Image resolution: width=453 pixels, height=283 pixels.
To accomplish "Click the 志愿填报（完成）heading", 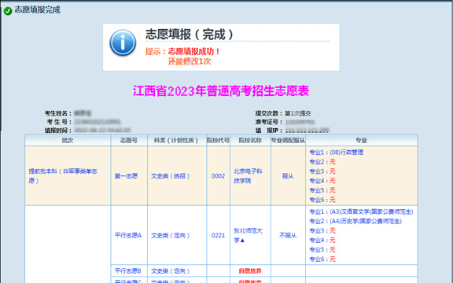I will pyautogui.click(x=190, y=35).
